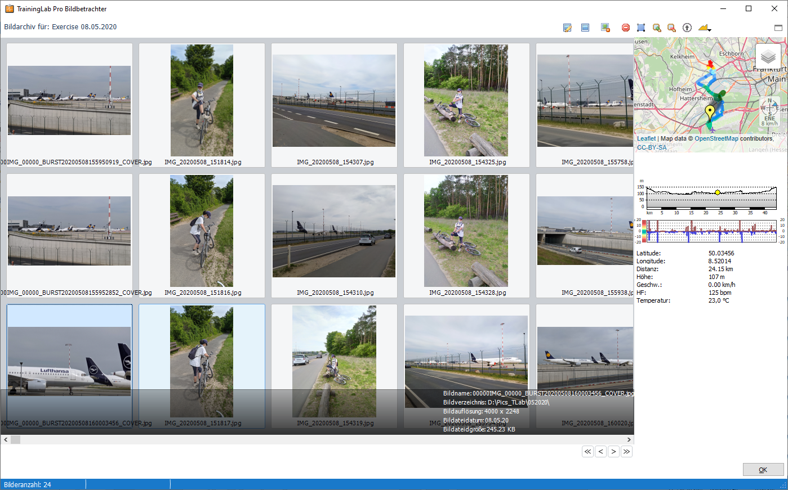This screenshot has height=490, width=788.
Task: Click the Bilderanzahl: 24 status text
Action: tap(27, 484)
